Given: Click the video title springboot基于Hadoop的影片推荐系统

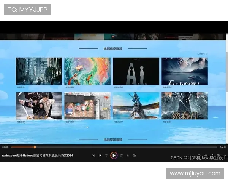Looking at the screenshot, I should pyautogui.click(x=38, y=156).
